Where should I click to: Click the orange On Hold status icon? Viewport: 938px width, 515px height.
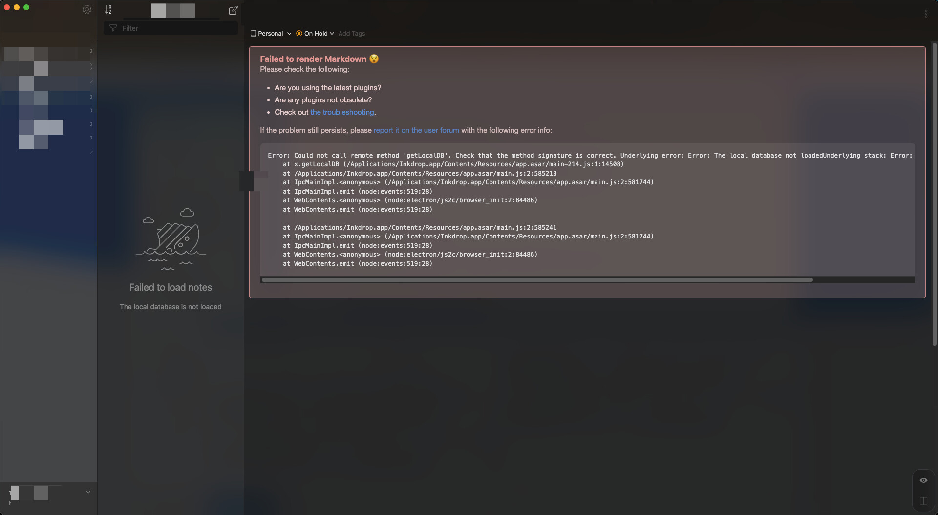pos(299,34)
